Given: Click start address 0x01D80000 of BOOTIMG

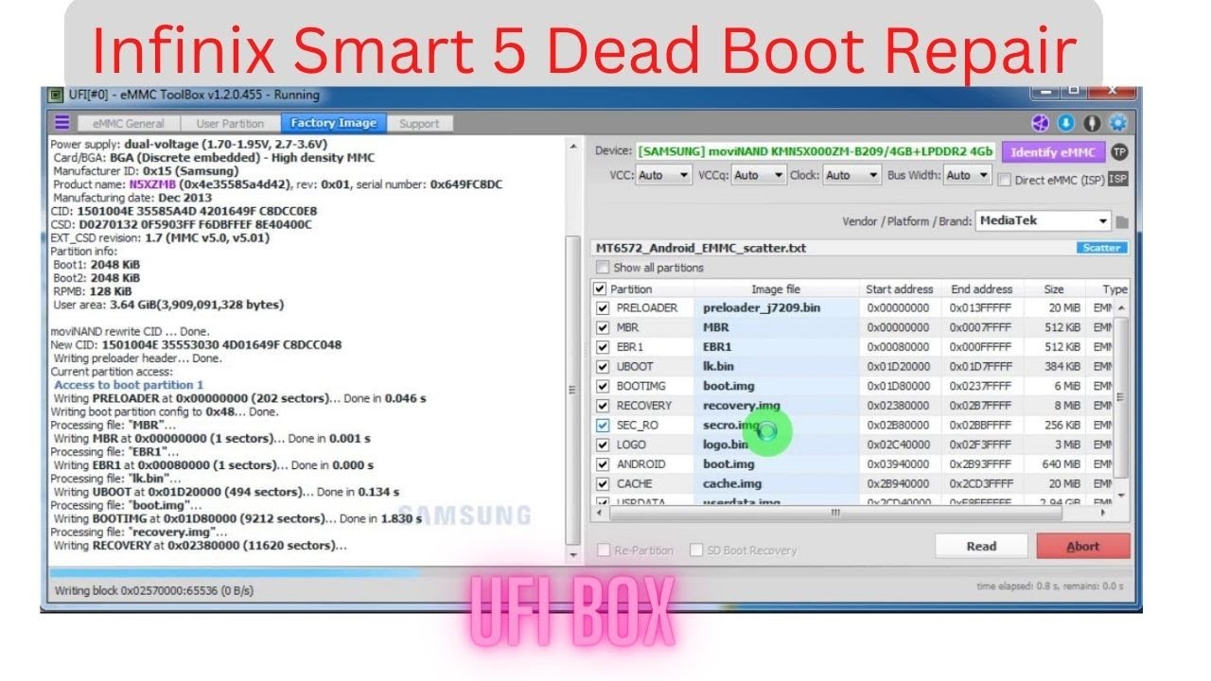Looking at the screenshot, I should point(898,386).
